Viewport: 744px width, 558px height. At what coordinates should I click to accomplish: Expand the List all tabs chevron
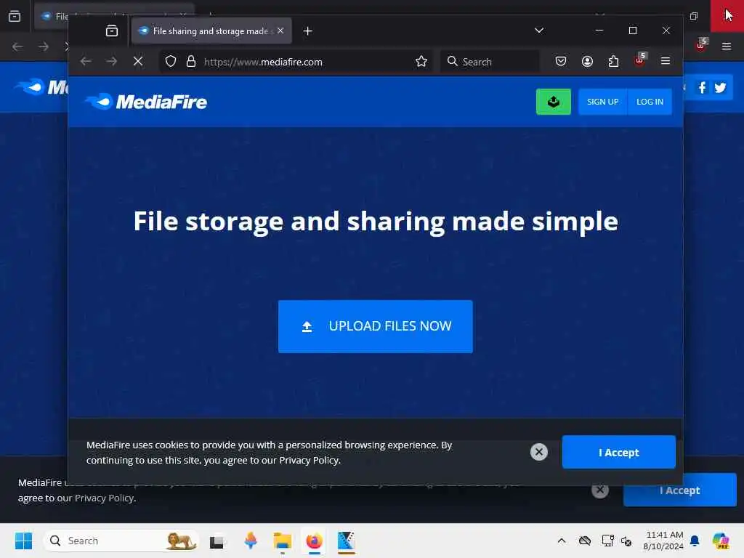click(x=539, y=31)
